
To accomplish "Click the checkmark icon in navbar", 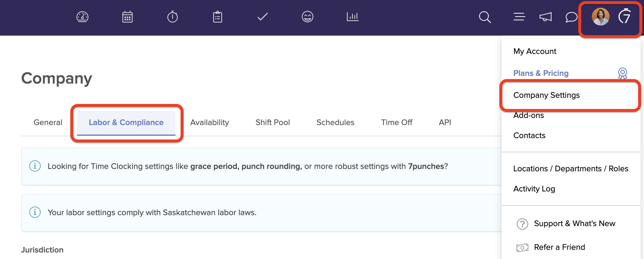I will [263, 17].
